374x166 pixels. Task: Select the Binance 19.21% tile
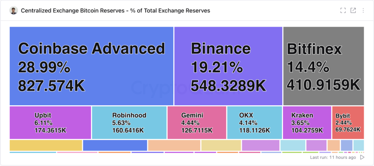pyautogui.click(x=228, y=66)
